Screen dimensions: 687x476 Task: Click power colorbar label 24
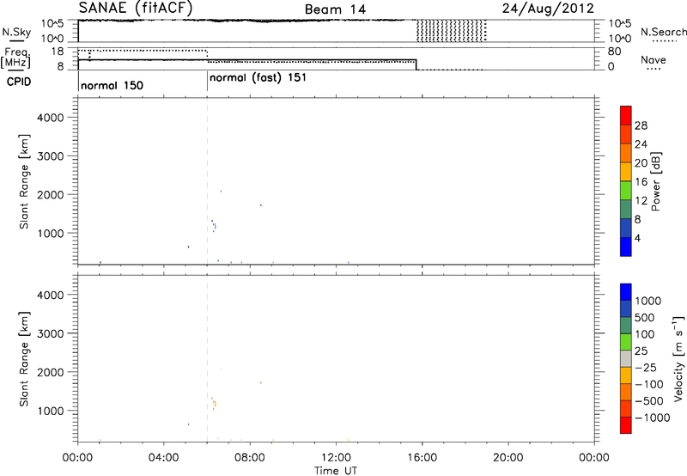641,144
